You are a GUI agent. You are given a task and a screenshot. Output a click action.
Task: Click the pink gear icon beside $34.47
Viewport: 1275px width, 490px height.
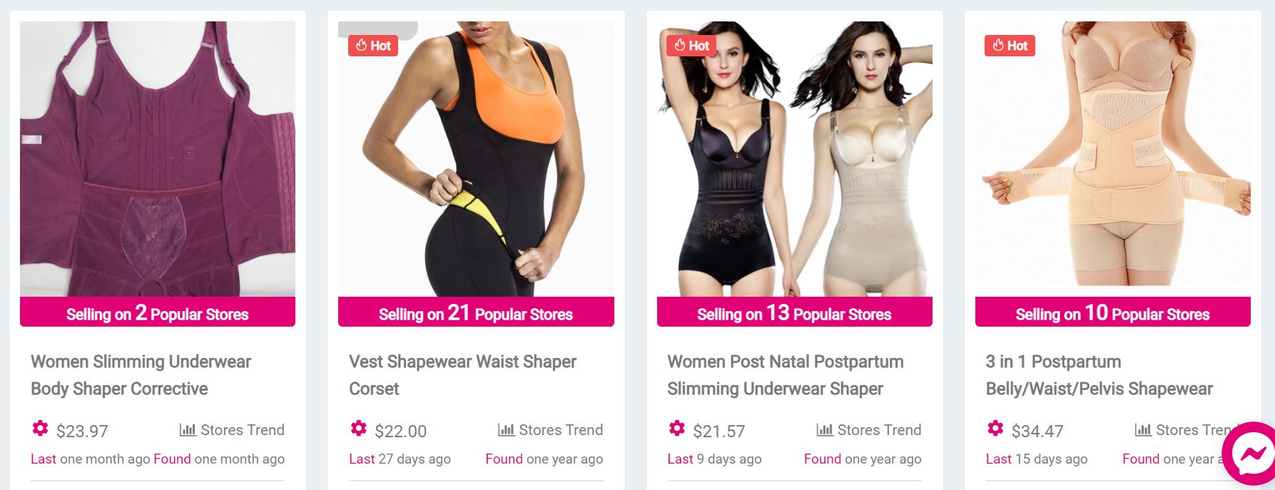[x=995, y=429]
